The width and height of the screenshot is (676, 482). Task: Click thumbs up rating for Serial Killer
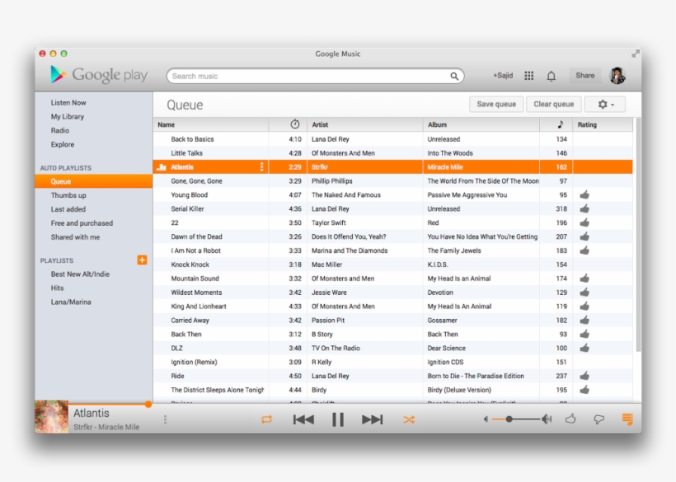point(584,208)
